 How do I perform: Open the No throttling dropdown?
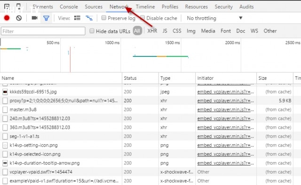point(214,18)
